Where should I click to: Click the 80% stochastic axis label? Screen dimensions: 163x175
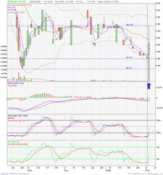[x=158, y=120]
